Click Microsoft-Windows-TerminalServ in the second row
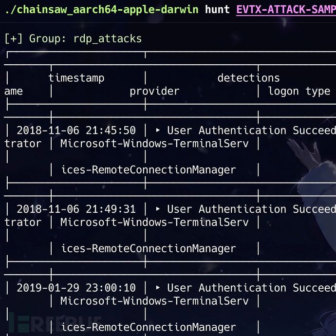Image resolution: width=336 pixels, height=336 pixels. pos(154,222)
